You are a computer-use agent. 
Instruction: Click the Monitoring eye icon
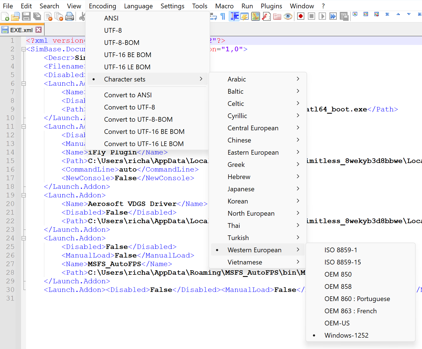288,16
